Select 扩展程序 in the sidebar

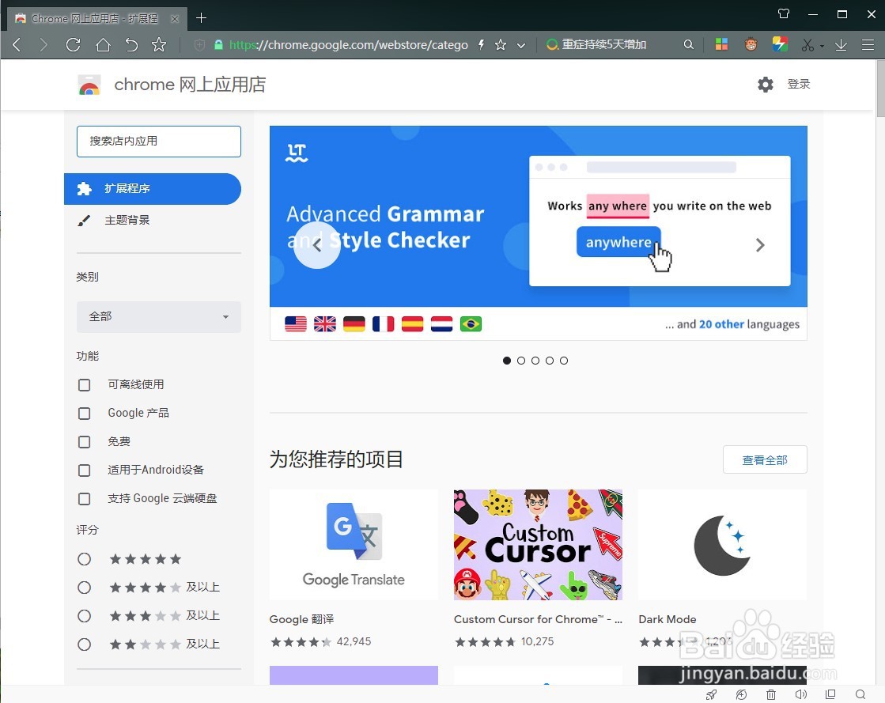pos(153,189)
